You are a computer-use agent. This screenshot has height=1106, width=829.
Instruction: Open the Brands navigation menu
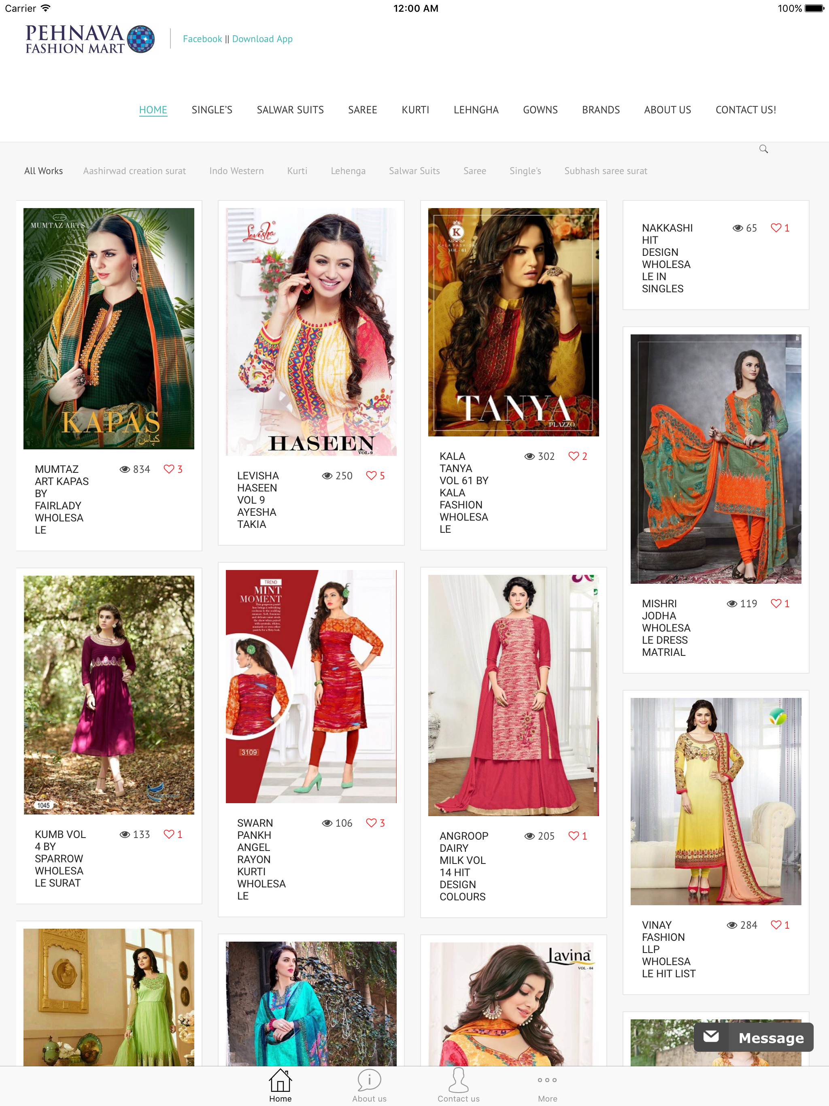[x=601, y=110]
